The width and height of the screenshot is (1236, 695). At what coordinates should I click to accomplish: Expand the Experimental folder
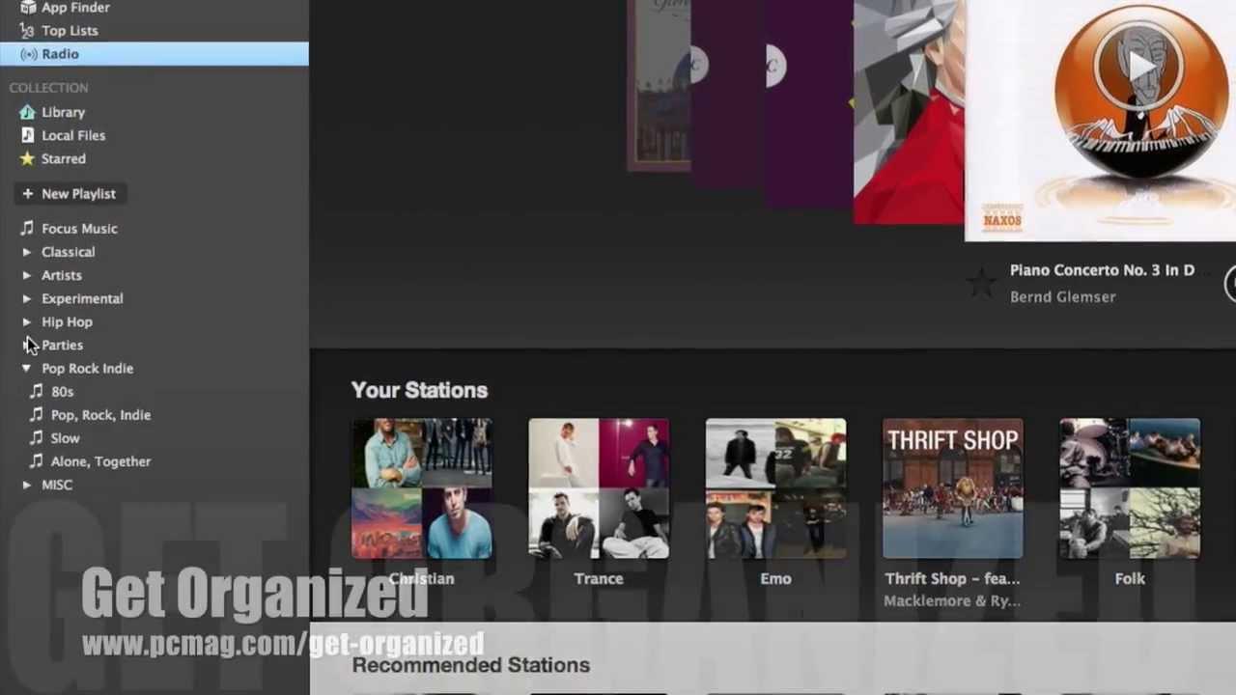27,298
